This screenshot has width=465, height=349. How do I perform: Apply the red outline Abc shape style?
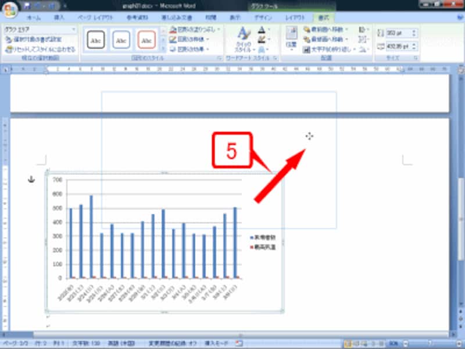[147, 40]
